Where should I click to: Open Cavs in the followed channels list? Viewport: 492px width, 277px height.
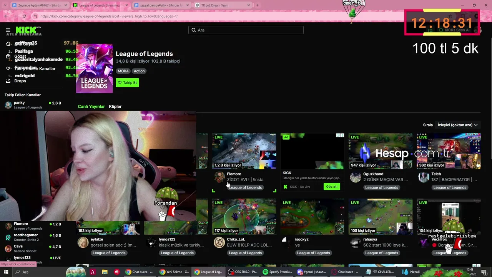33,249
